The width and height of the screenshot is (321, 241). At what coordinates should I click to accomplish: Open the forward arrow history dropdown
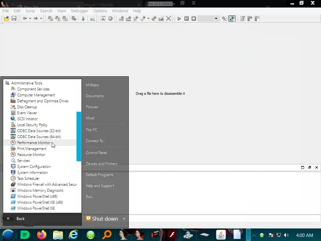click(41, 19)
